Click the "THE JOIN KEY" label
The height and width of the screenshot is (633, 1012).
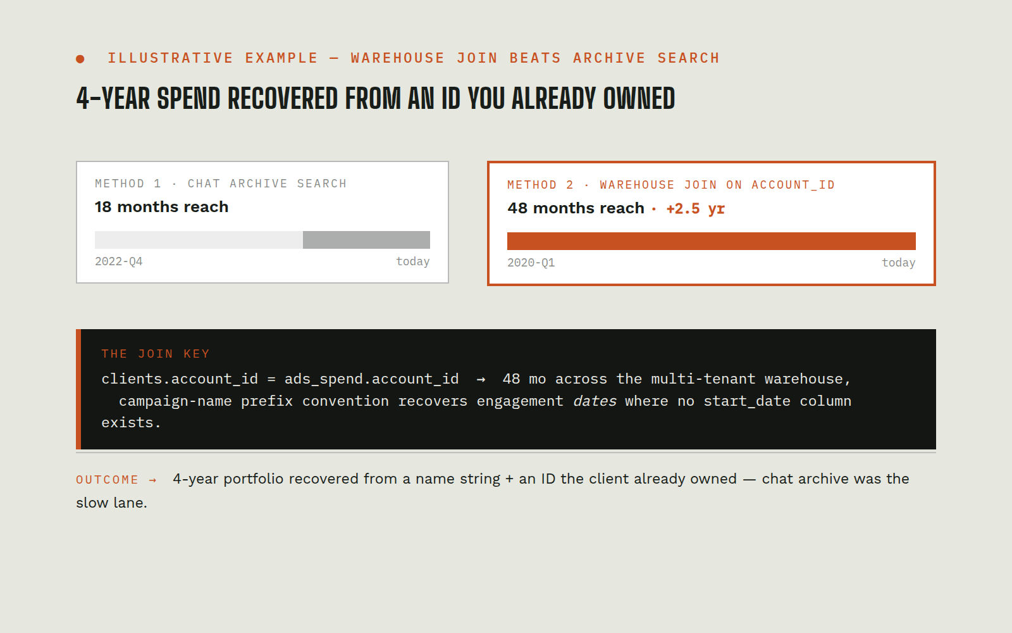click(x=156, y=354)
